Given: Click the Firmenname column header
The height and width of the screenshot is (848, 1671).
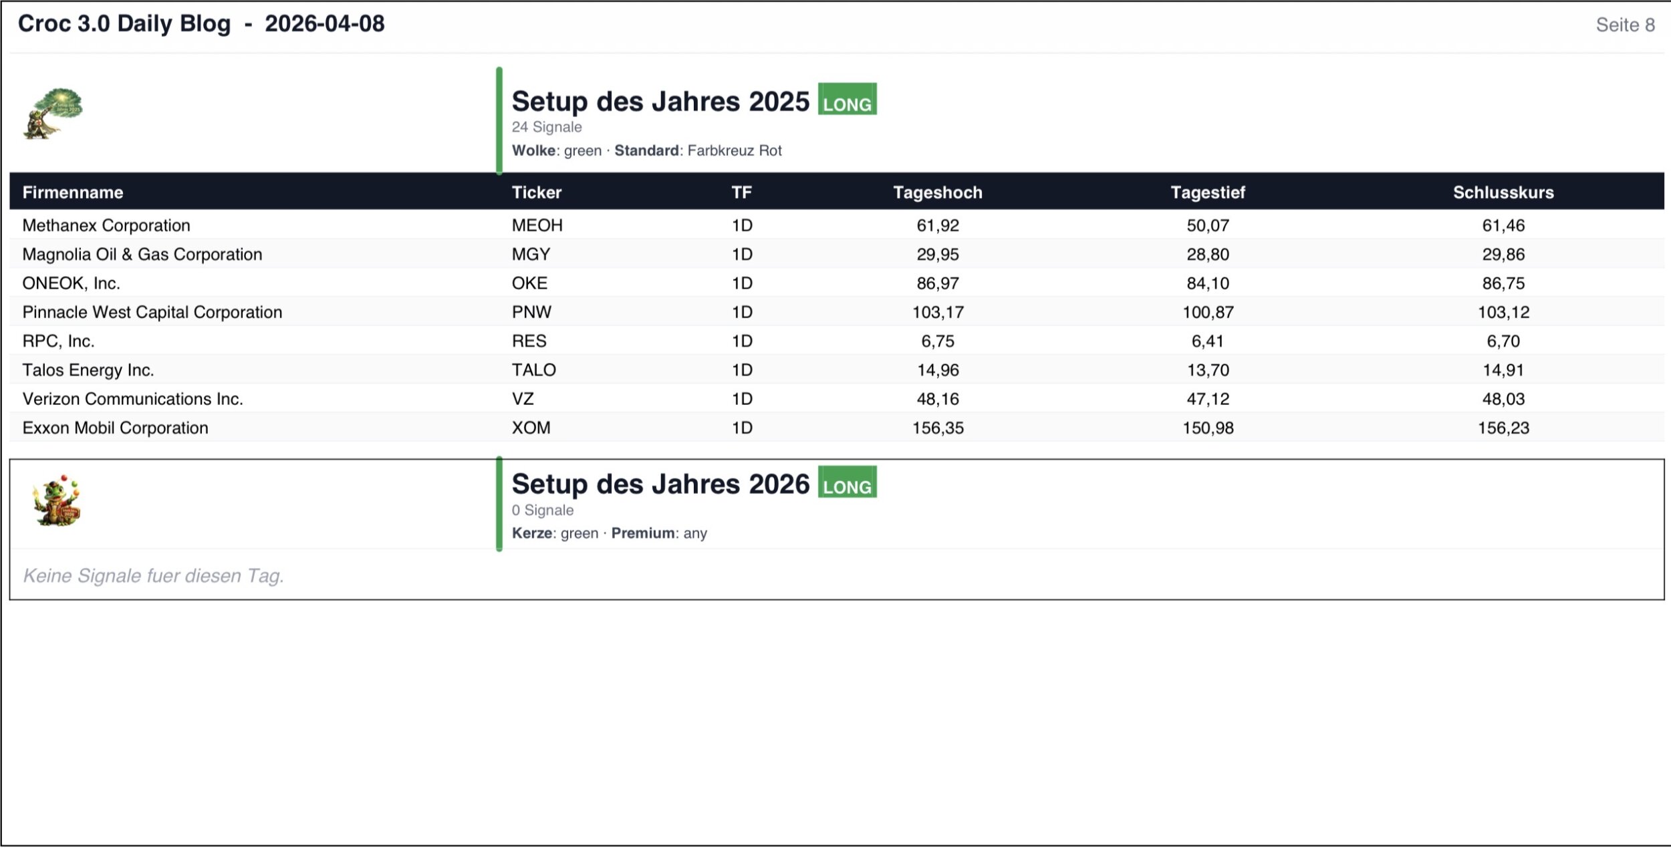Looking at the screenshot, I should [73, 192].
